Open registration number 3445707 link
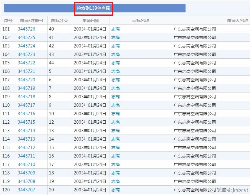Image resolution: width=250 pixels, height=195 pixels. (x=26, y=190)
